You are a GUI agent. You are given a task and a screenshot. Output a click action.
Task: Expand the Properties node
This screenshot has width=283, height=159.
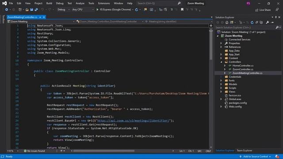point(221,43)
